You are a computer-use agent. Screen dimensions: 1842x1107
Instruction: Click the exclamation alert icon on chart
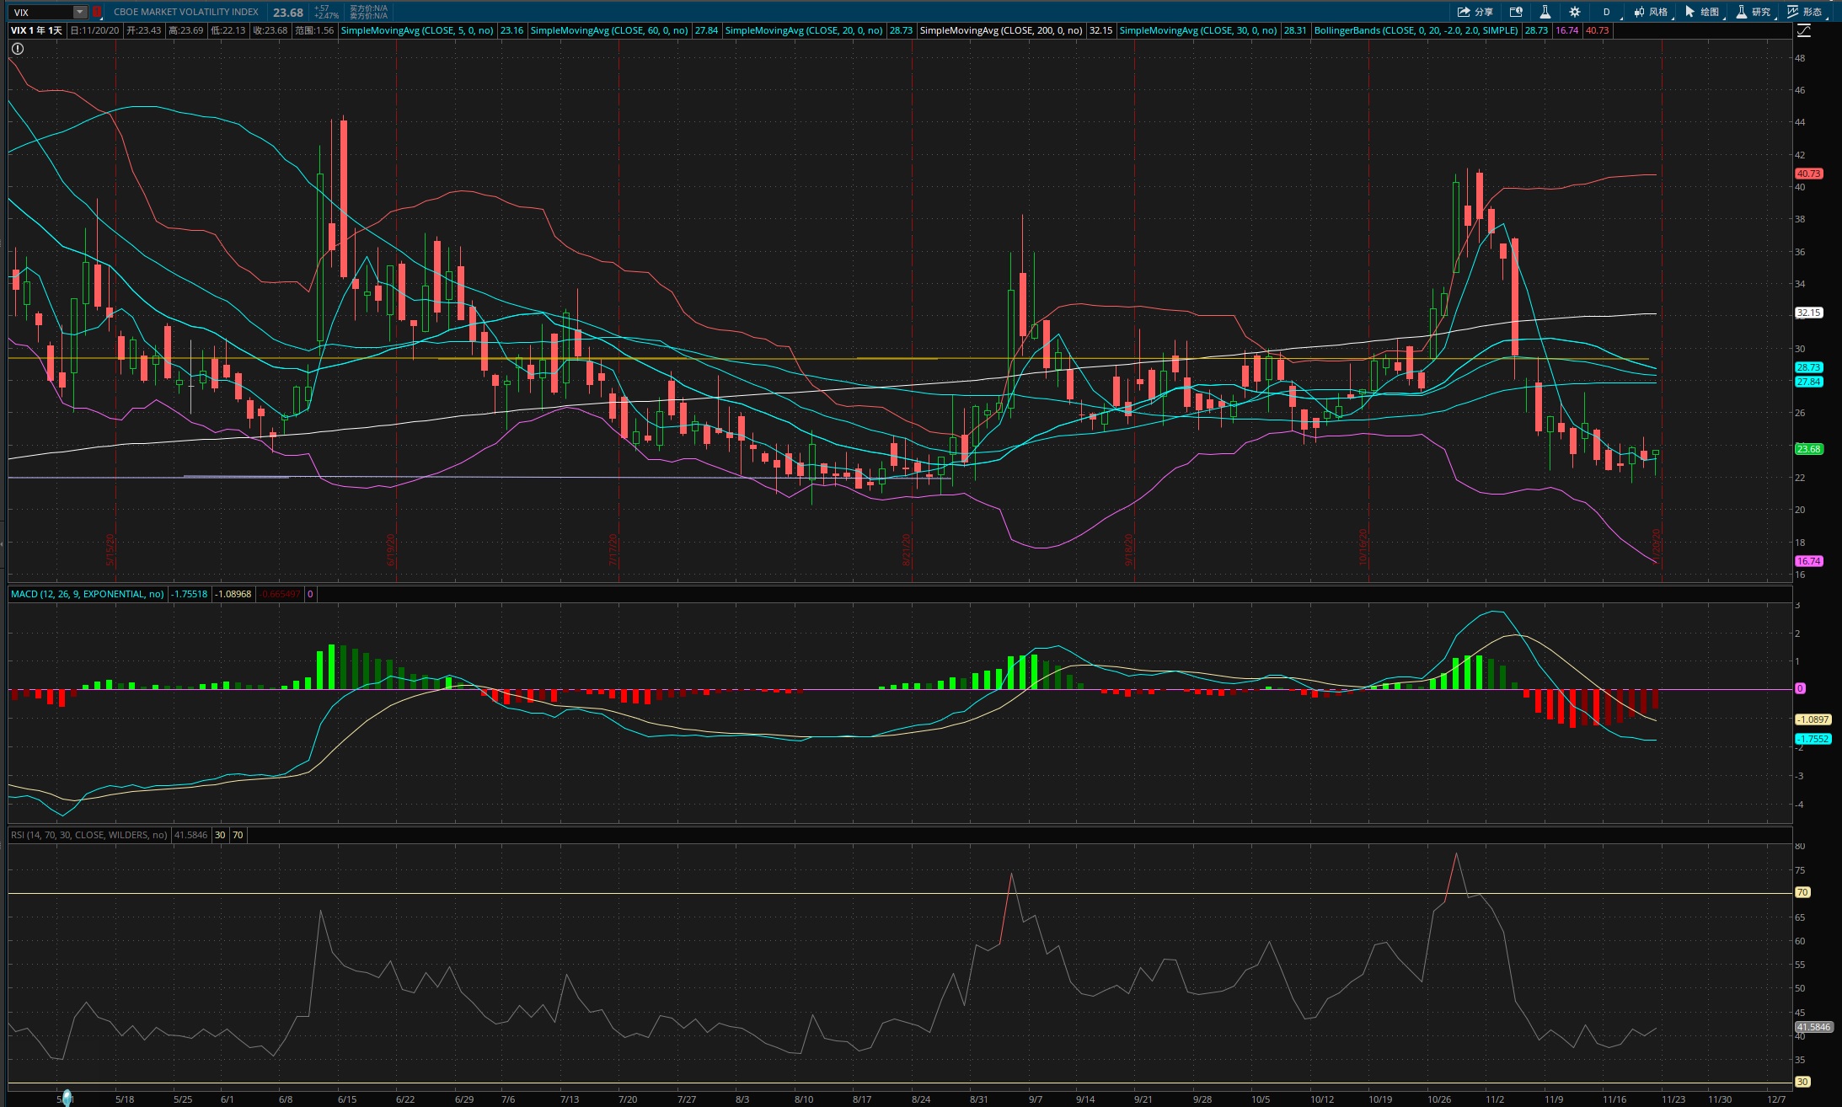point(18,49)
